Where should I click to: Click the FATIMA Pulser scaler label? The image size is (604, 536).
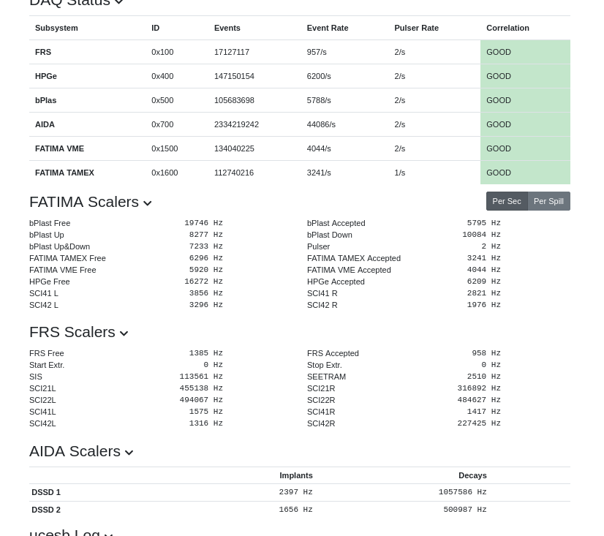(x=318, y=246)
